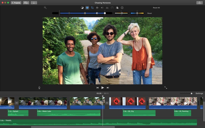
Task: Skip to the previous clip
Action: coord(97,88)
